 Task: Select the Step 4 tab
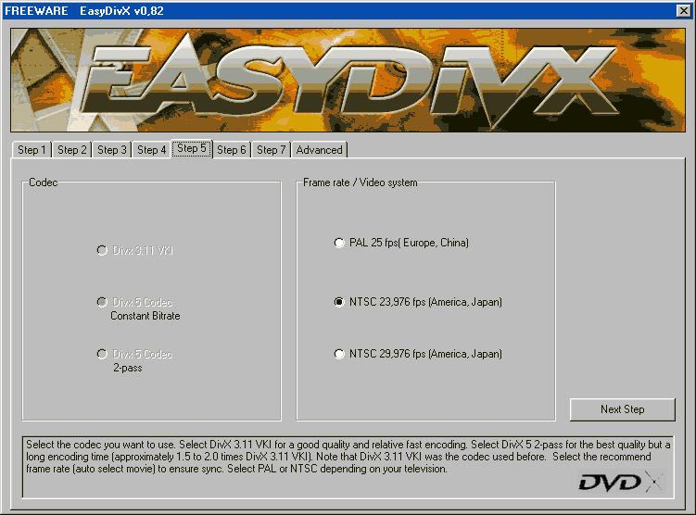pyautogui.click(x=151, y=150)
